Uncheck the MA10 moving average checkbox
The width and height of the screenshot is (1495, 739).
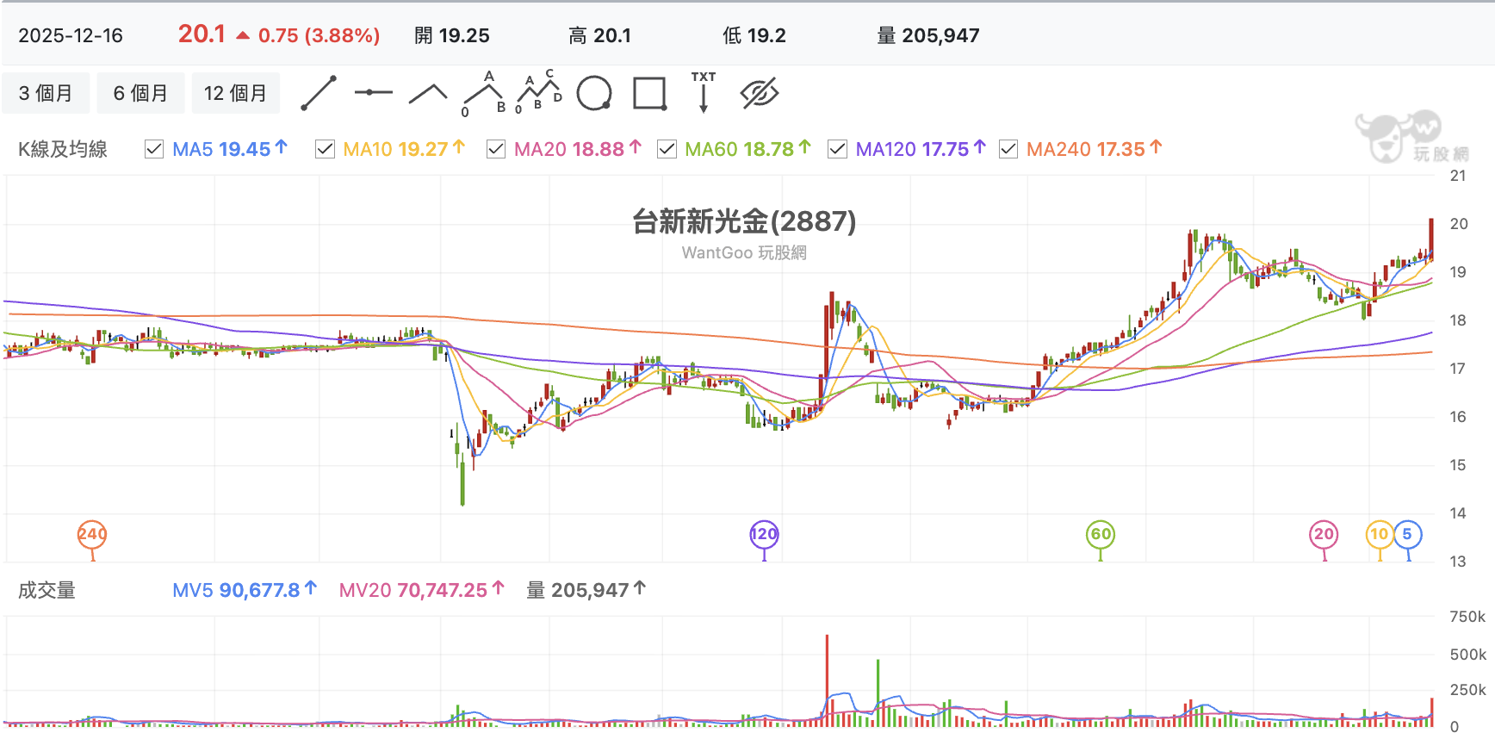(x=325, y=149)
